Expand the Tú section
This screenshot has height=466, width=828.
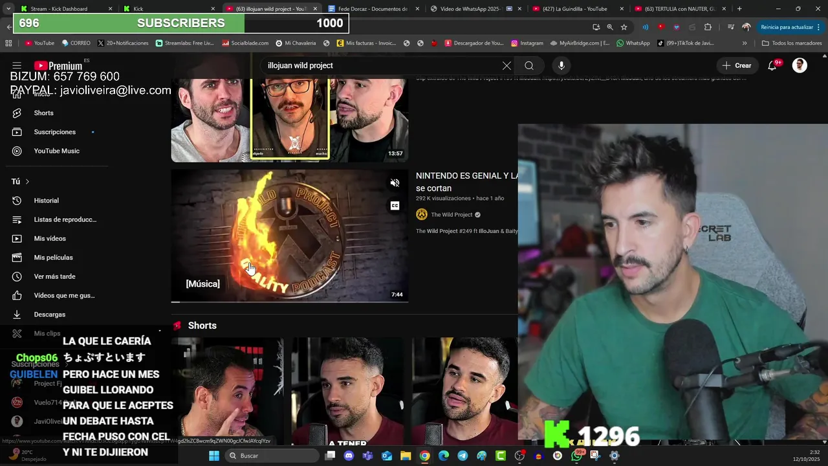(21, 182)
